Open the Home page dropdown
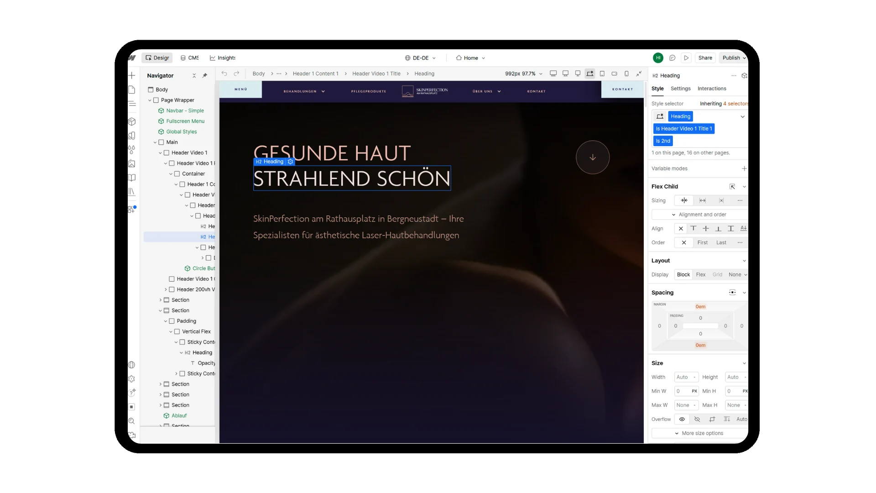 coord(471,58)
